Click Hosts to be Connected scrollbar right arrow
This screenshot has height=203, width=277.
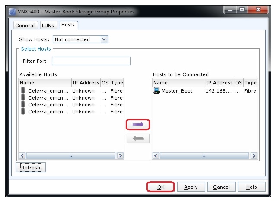click(254, 156)
